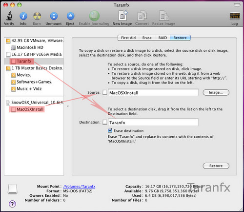Click the disk icon beside Source field

click(x=105, y=92)
